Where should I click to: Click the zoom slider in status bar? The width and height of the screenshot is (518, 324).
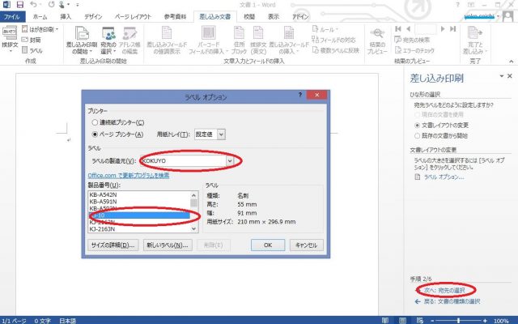459,319
